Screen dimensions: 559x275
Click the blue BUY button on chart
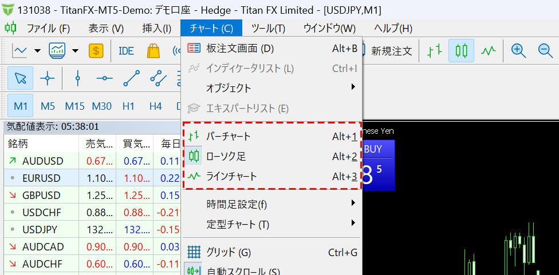(x=379, y=165)
